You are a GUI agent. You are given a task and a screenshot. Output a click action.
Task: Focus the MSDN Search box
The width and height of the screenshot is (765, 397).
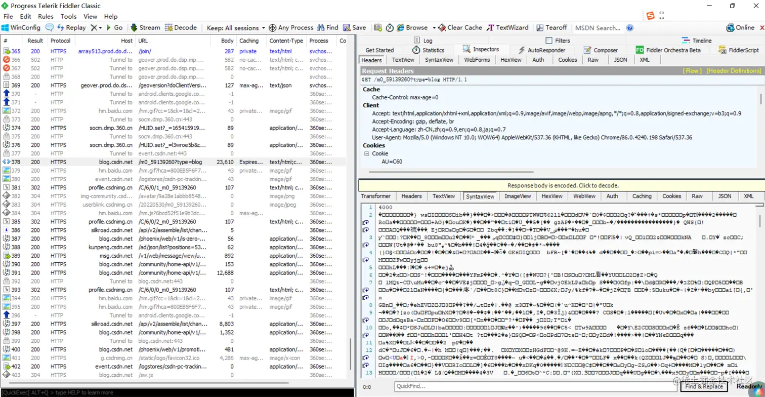tap(598, 28)
